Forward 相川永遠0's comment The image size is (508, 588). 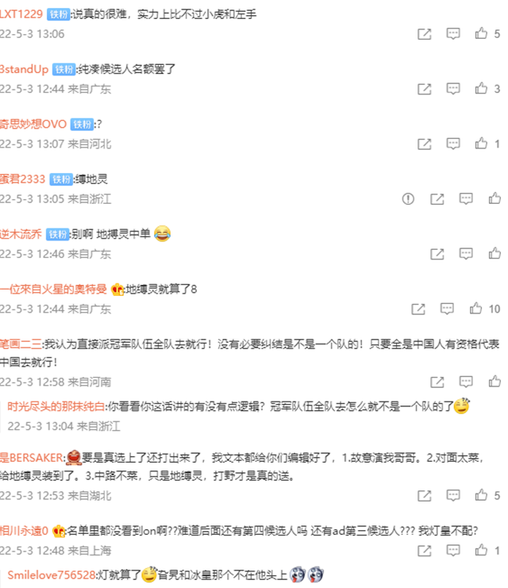coord(425,551)
